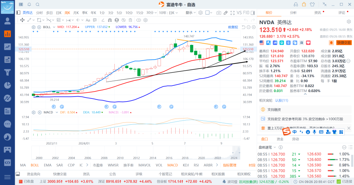Select the 日K chart period
The image size is (354, 185).
point(59,13)
